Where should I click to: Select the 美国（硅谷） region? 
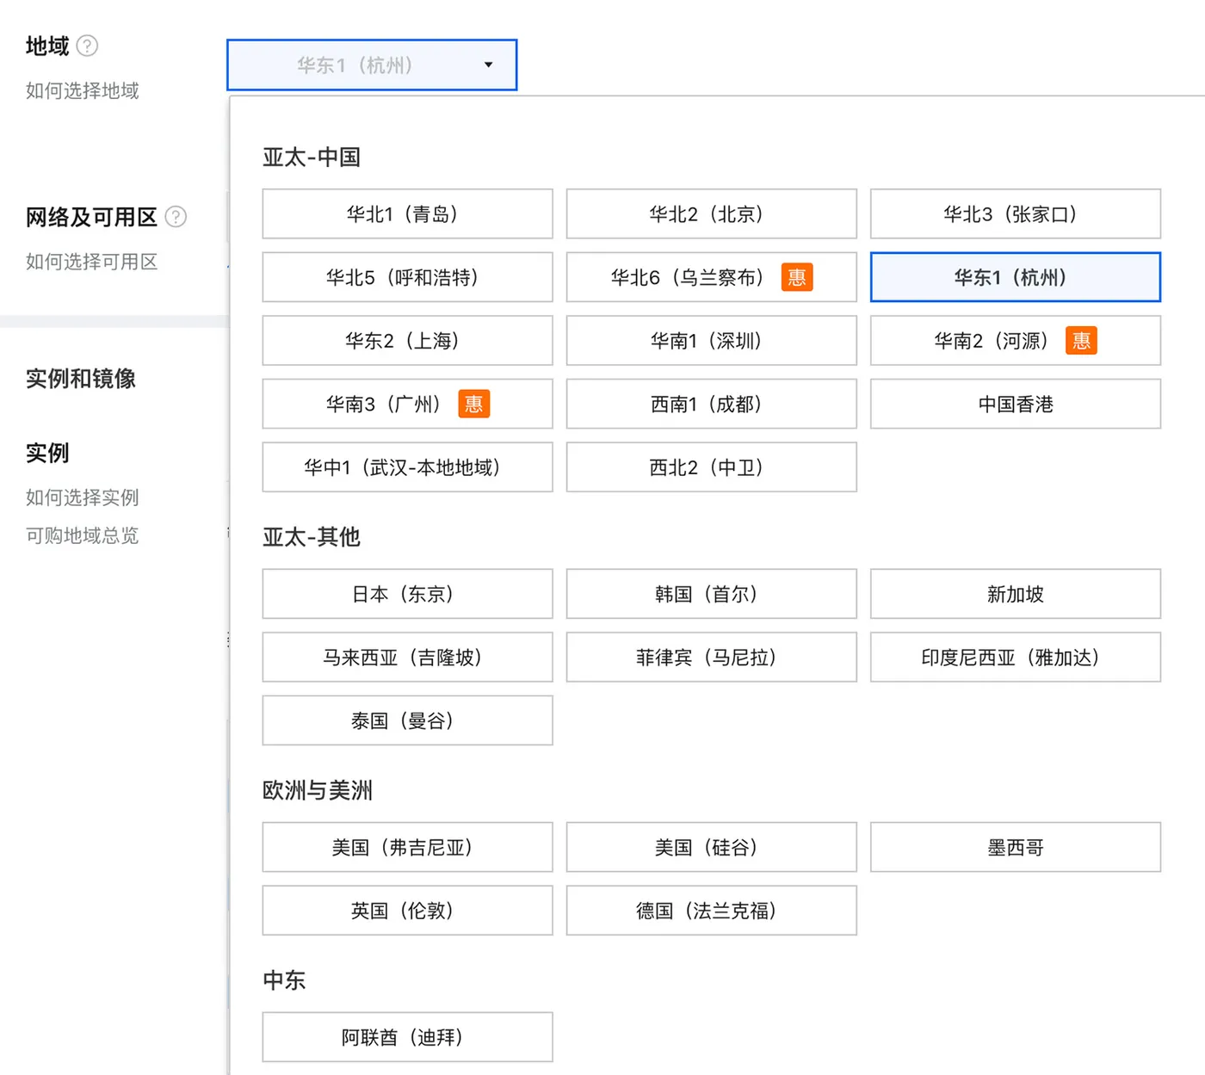711,847
